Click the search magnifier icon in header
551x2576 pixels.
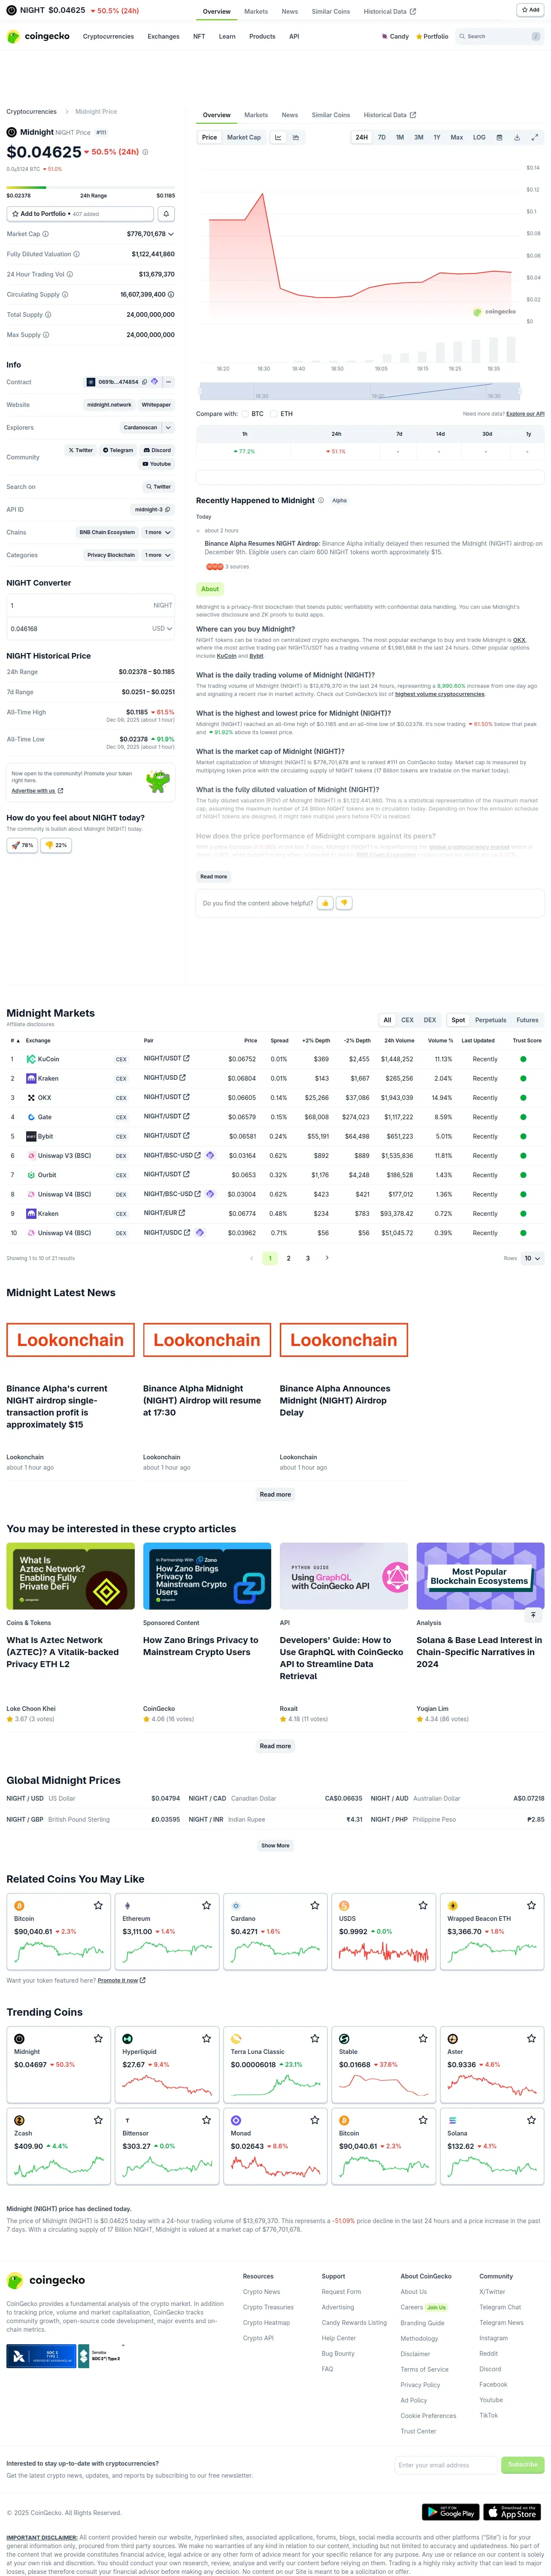click(x=463, y=36)
